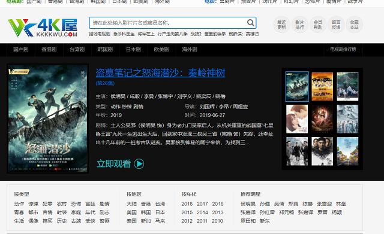This screenshot has height=234, width=384.
Task: Click recommended star 杨颖
Action: (337, 212)
